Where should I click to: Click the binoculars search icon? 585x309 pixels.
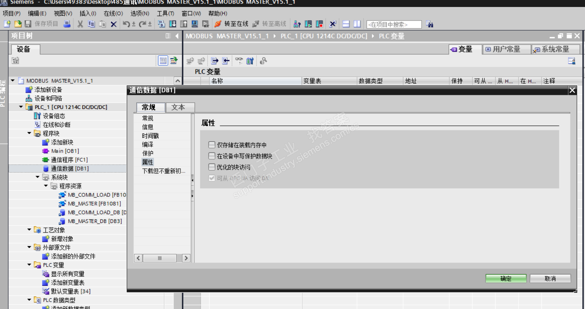pos(430,24)
